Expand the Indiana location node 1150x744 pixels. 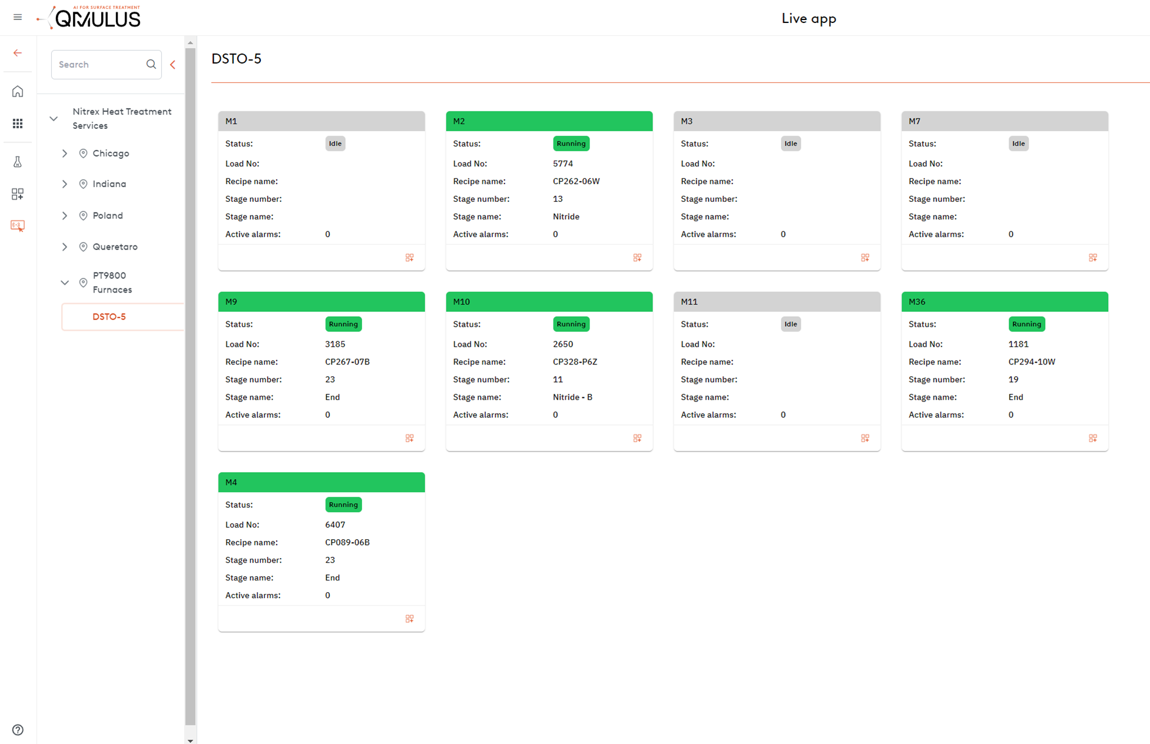tap(65, 184)
